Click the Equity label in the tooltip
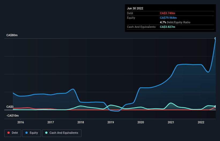The height and width of the screenshot is (141, 220). [x=131, y=18]
